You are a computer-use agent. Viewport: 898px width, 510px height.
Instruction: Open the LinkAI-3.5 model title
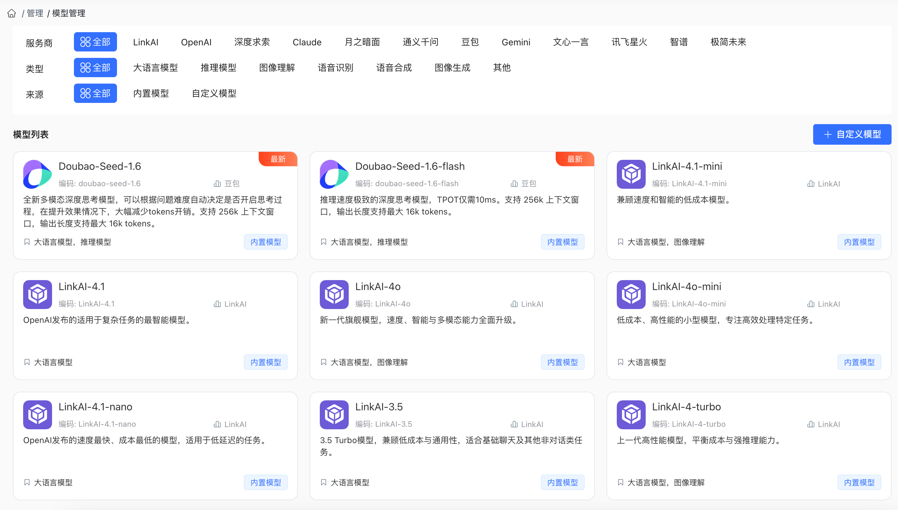(379, 407)
